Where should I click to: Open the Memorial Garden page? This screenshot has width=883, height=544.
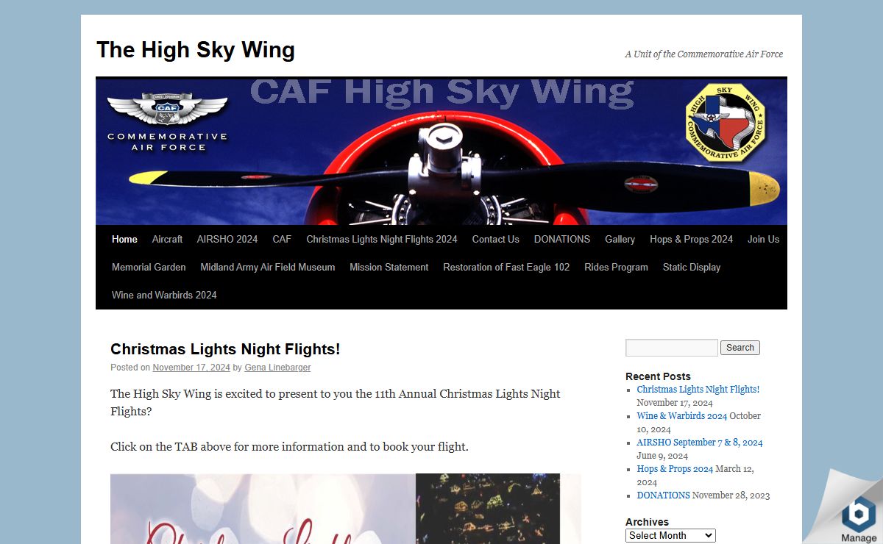click(x=149, y=267)
